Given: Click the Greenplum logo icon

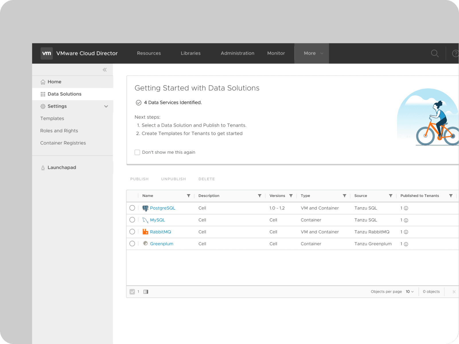Looking at the screenshot, I should [145, 243].
